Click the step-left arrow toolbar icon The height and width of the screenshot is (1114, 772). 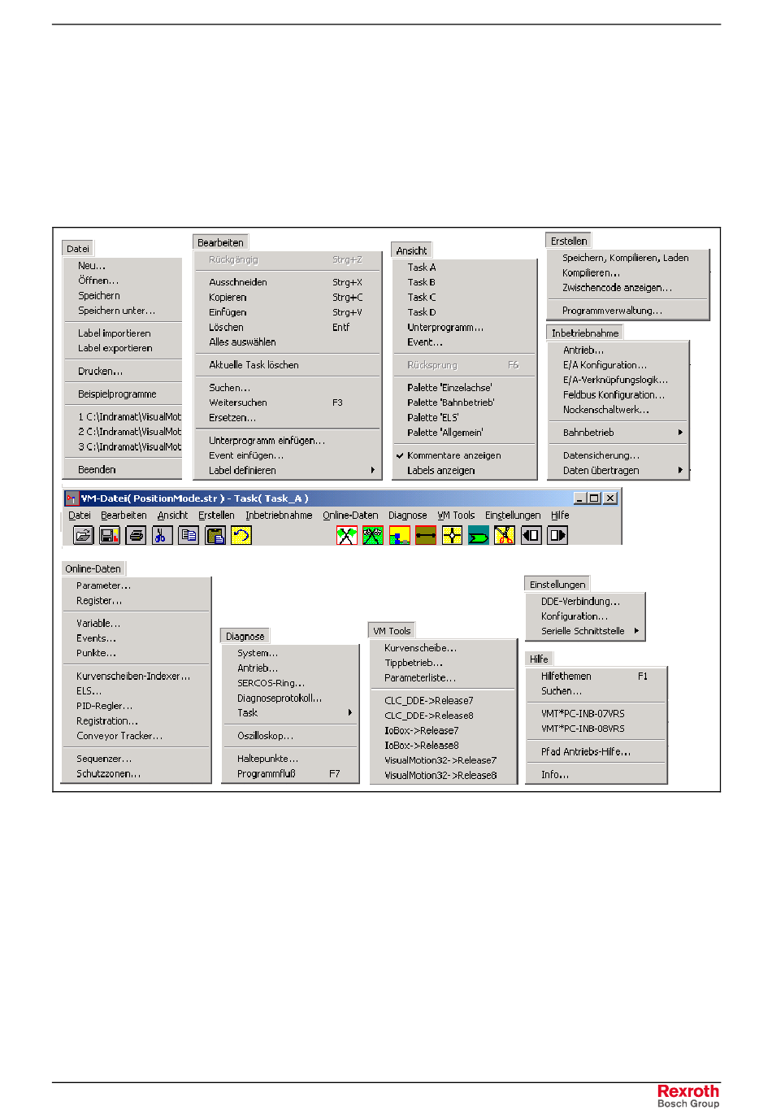tap(531, 535)
